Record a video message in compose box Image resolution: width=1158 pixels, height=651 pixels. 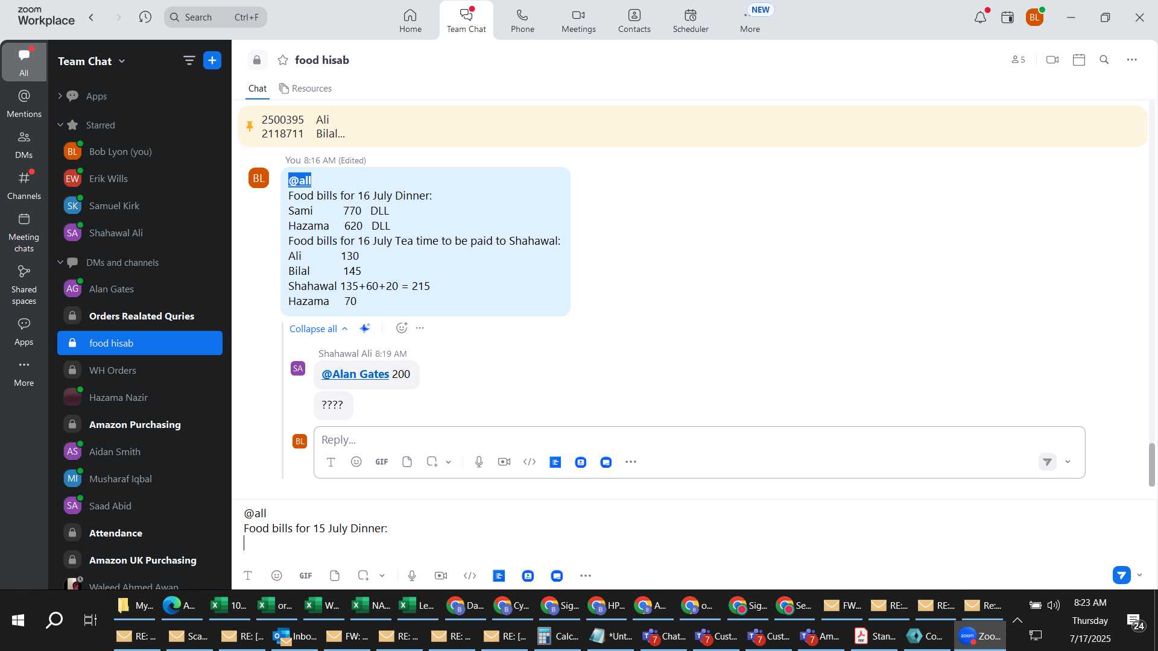point(441,576)
